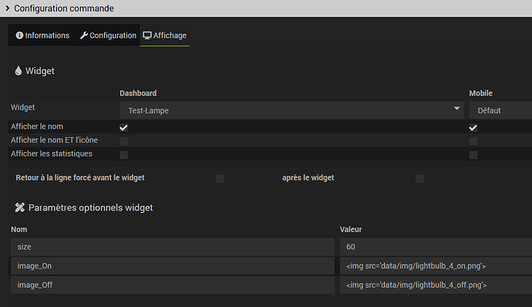Click the Dashboard column header

138,93
